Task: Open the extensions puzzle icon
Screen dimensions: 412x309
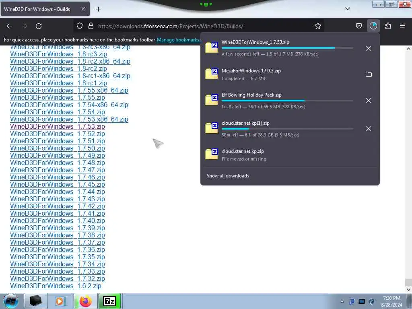Action: (x=388, y=26)
